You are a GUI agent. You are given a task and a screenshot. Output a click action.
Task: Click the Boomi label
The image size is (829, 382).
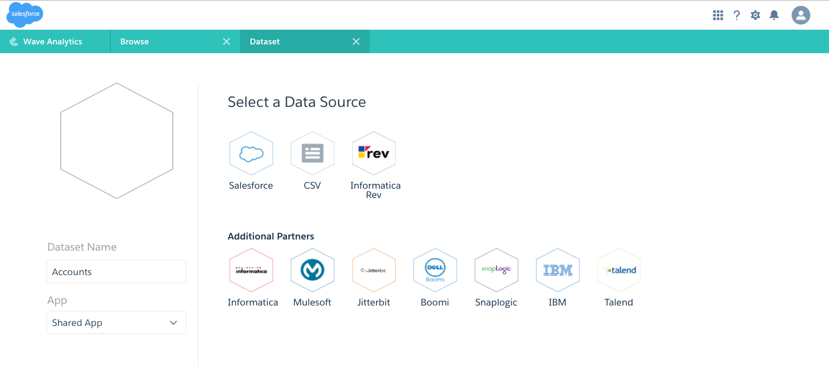(x=435, y=302)
